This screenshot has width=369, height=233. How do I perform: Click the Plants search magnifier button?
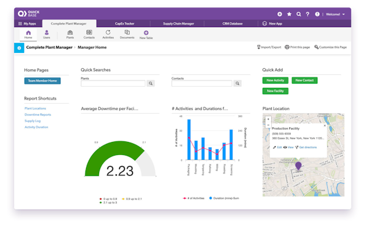[x=151, y=84]
